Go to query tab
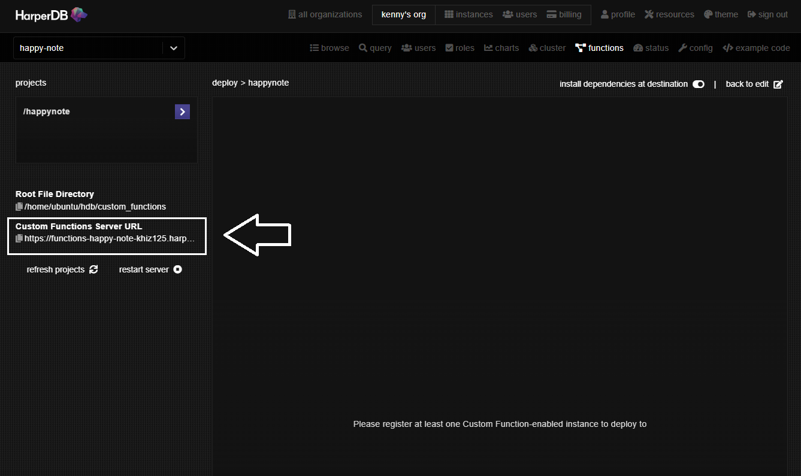 coord(375,48)
